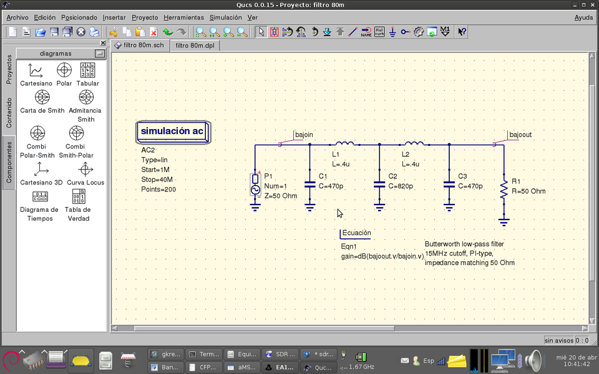Toggle the select pointer mode
599x374 pixels.
(x=261, y=31)
